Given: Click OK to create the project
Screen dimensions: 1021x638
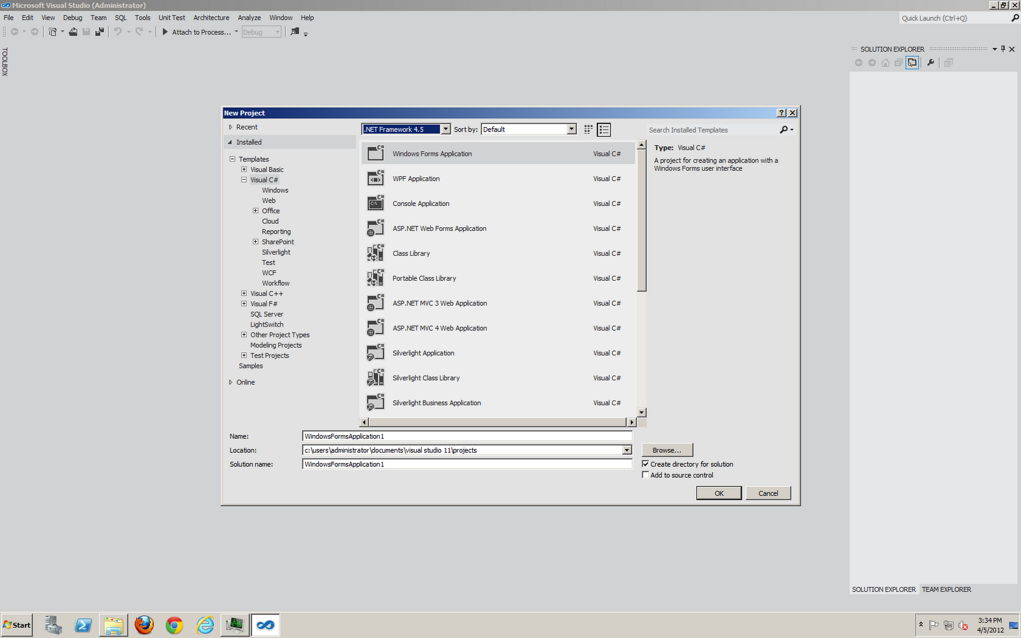Looking at the screenshot, I should (x=719, y=493).
